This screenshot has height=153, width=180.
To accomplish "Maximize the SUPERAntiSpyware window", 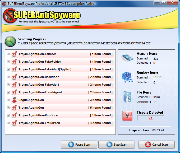I will 164,3.
